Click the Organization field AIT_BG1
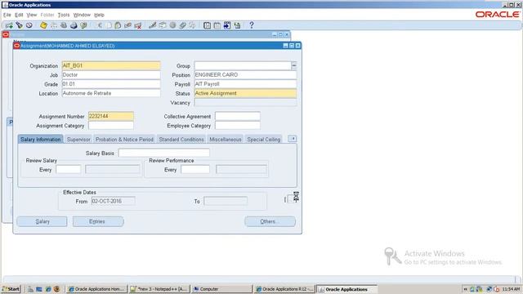Image resolution: width=523 pixels, height=294 pixels. point(111,65)
